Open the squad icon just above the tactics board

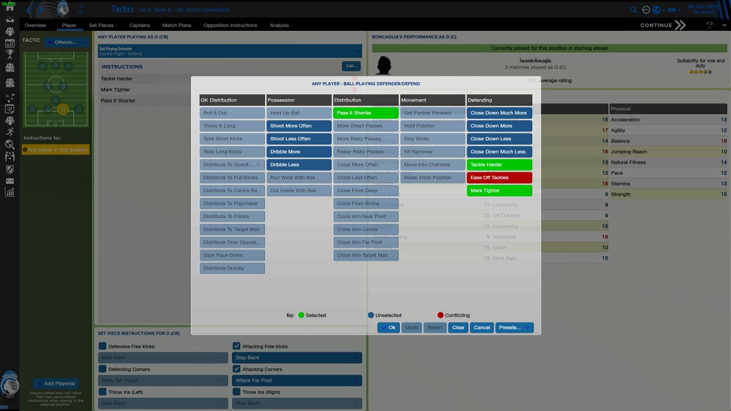pyautogui.click(x=10, y=84)
